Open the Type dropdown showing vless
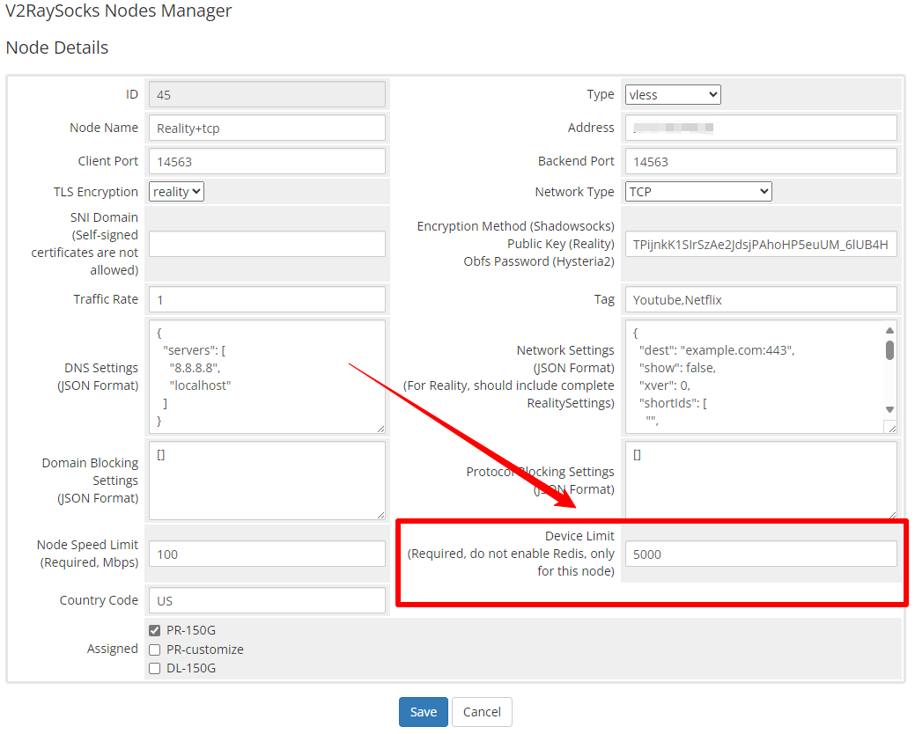 pos(673,94)
